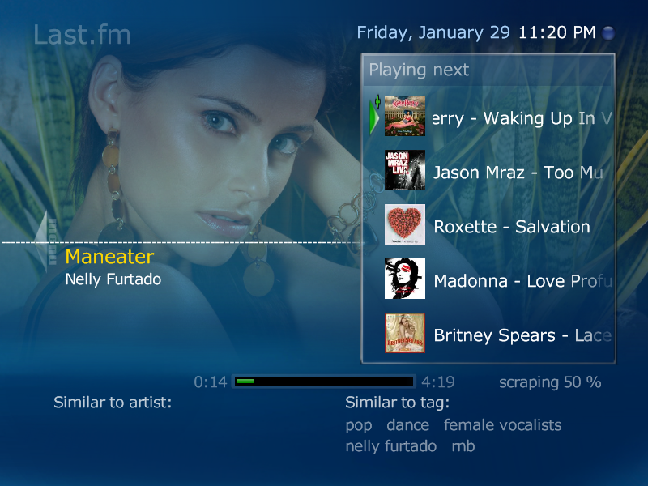The width and height of the screenshot is (648, 486).
Task: Click the Roxette heart album cover
Action: tap(405, 224)
